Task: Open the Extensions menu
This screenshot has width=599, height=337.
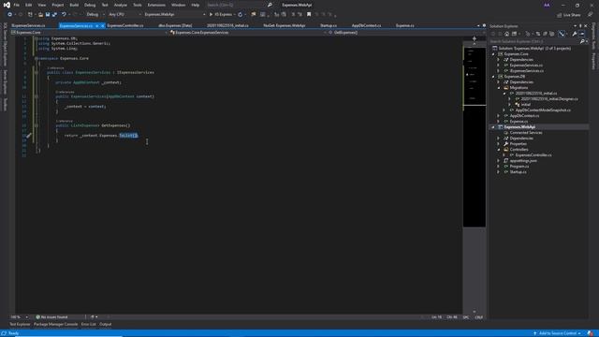Action: pos(156,5)
